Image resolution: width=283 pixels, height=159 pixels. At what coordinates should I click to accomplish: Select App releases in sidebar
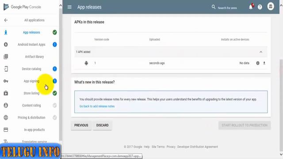31,32
